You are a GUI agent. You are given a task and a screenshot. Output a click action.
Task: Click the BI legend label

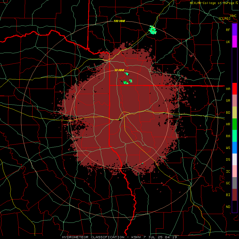(x=228, y=195)
